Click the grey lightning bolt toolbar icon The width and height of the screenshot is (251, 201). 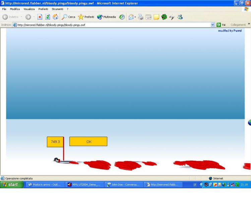tap(172, 17)
